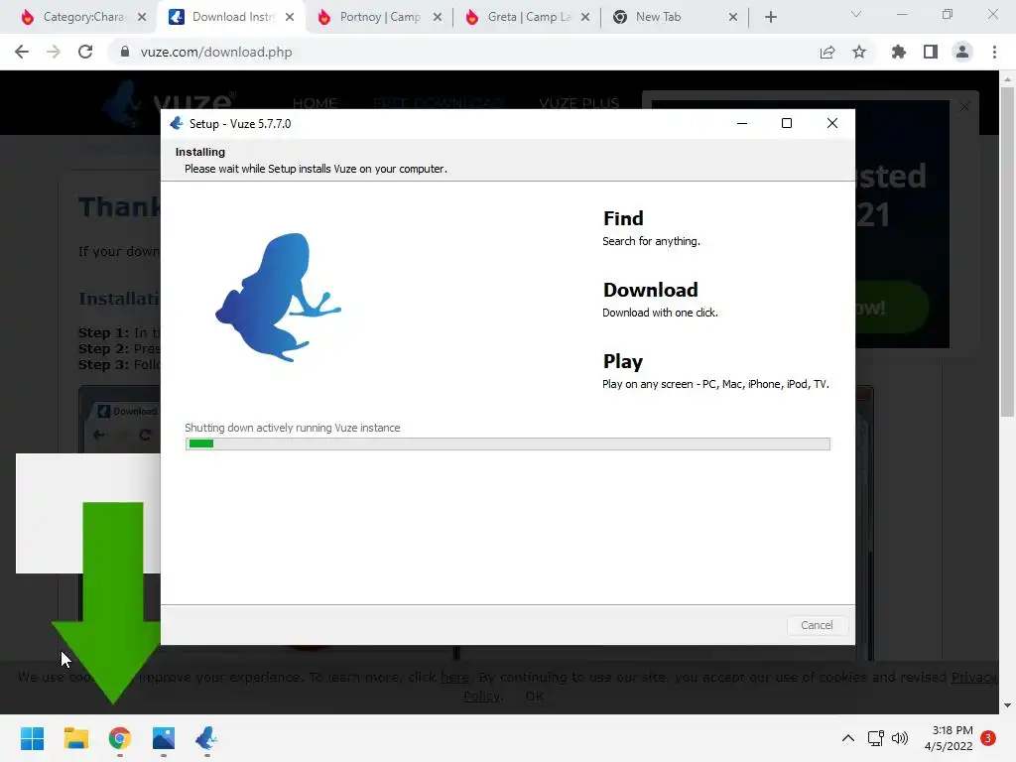Click the 'here' link in cookie notice

[x=454, y=677]
